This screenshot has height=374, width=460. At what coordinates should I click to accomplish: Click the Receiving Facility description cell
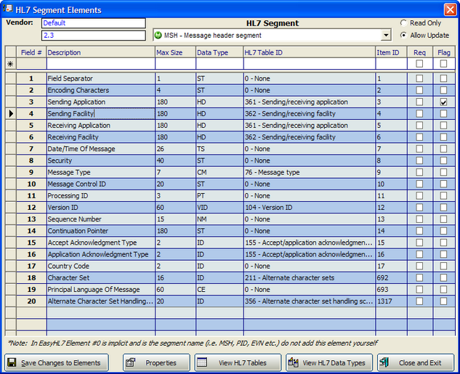pos(101,137)
